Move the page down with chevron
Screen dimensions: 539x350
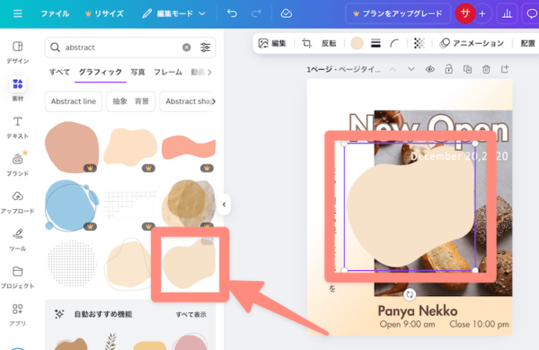pos(411,69)
